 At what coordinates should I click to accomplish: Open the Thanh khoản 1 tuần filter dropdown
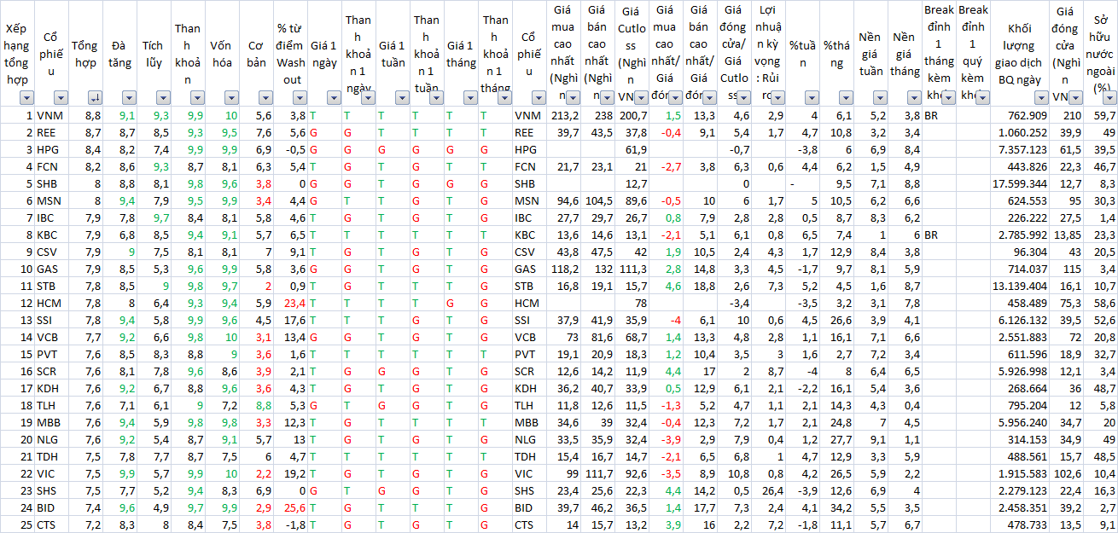click(x=436, y=98)
